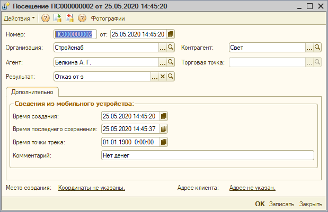This screenshot has width=328, height=212.
Task: Clear the Результат field with X button
Action: tap(163, 77)
